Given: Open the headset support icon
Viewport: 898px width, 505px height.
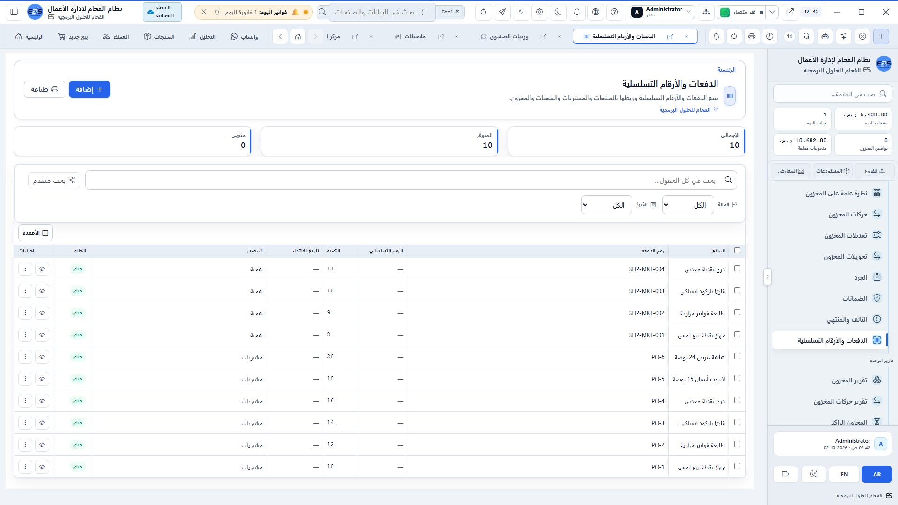Looking at the screenshot, I should click(x=806, y=36).
